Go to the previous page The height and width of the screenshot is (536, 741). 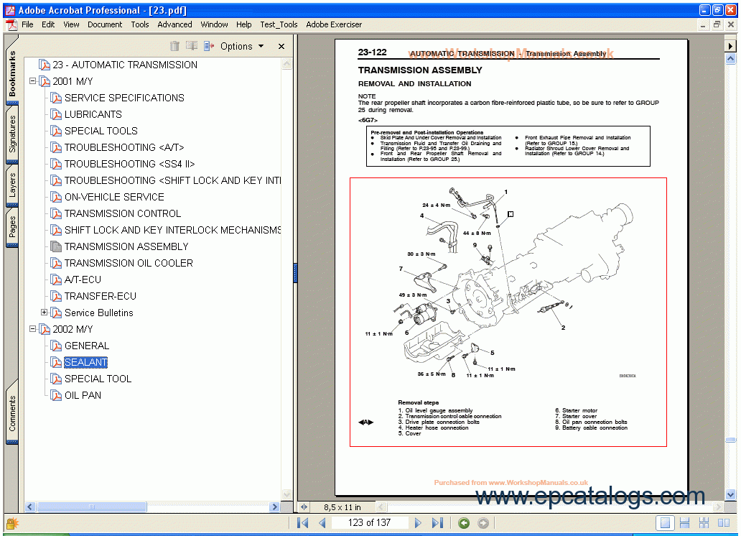(323, 523)
